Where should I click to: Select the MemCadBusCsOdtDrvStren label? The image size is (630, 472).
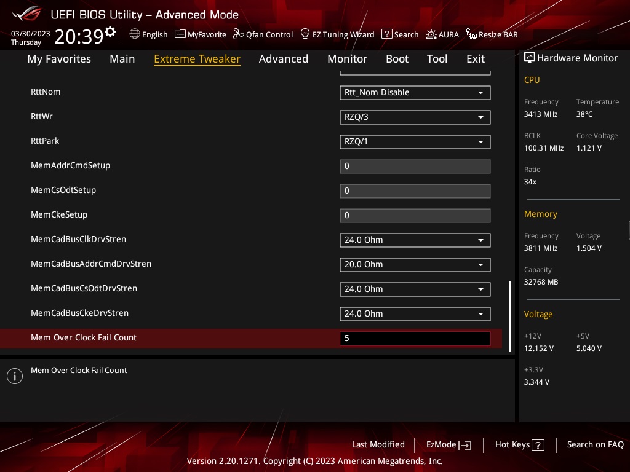[84, 289]
